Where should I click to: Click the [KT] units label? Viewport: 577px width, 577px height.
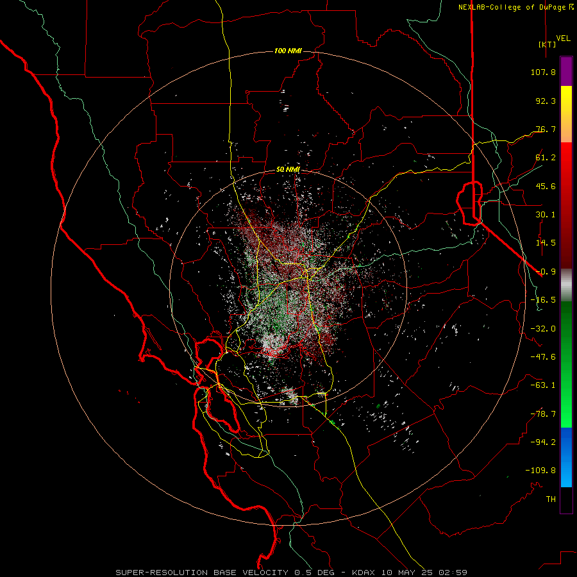point(547,44)
